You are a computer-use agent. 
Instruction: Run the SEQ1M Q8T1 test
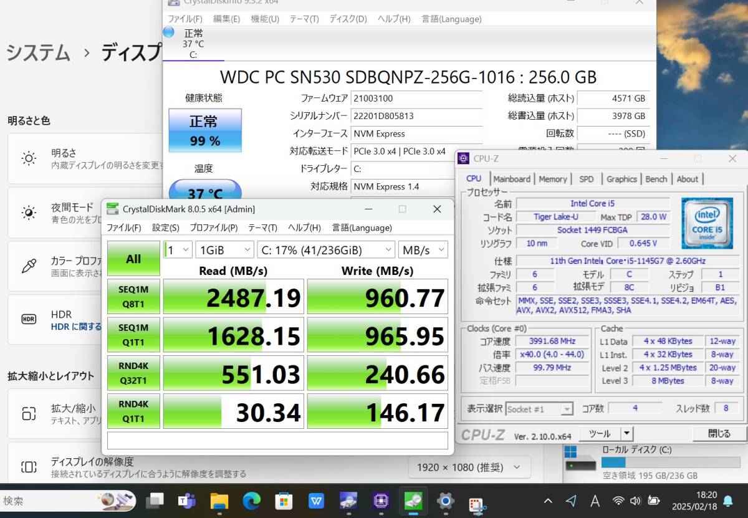(133, 297)
